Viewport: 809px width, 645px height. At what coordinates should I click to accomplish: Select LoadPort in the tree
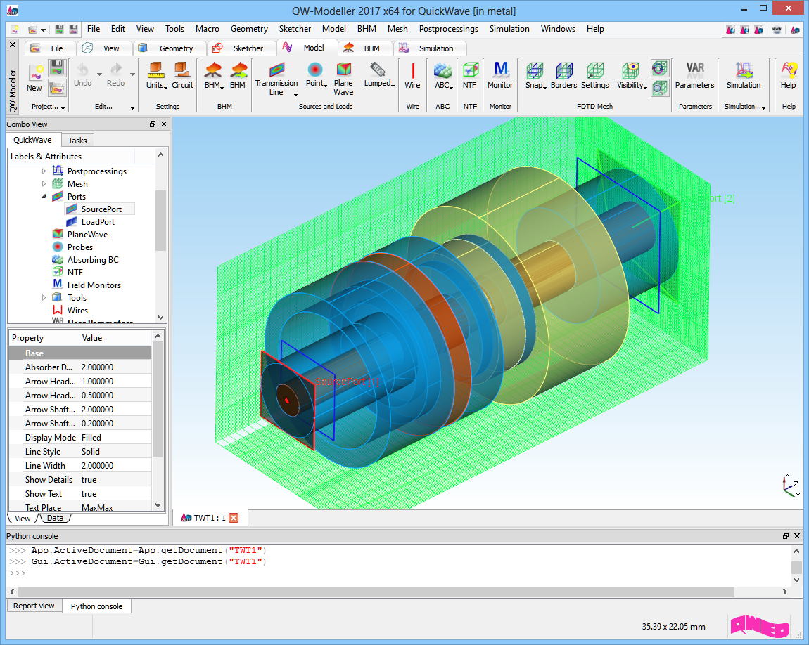click(98, 222)
